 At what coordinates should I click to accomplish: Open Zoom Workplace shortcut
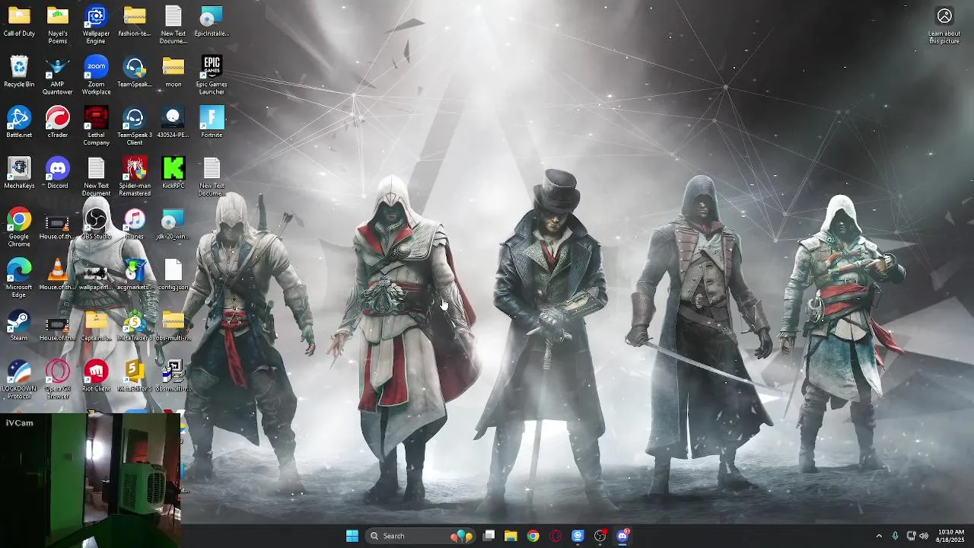click(96, 76)
